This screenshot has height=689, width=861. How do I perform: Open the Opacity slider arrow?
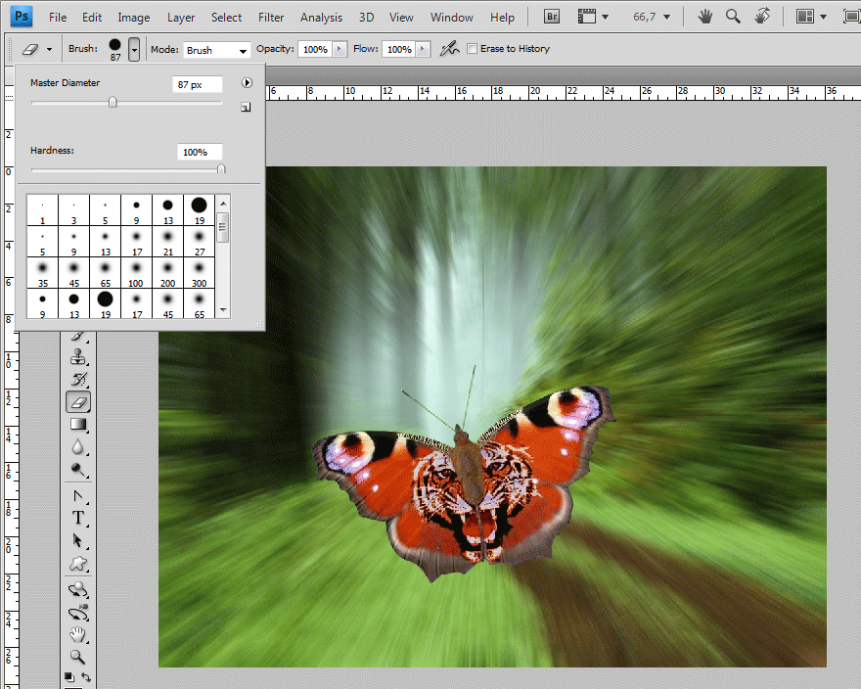point(340,49)
